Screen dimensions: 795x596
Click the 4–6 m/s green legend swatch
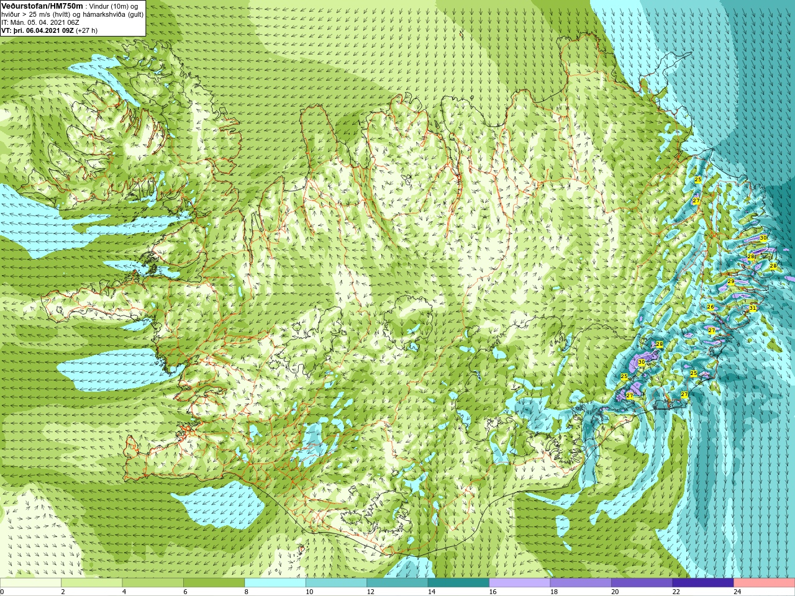point(153,582)
